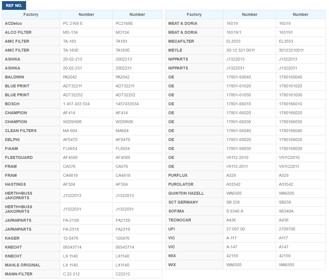Click the number S6340A

tap(286, 211)
